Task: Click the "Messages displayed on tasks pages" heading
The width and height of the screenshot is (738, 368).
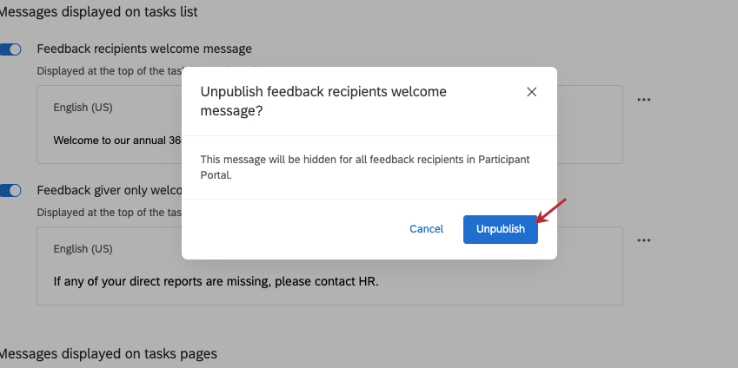Action: click(x=108, y=354)
